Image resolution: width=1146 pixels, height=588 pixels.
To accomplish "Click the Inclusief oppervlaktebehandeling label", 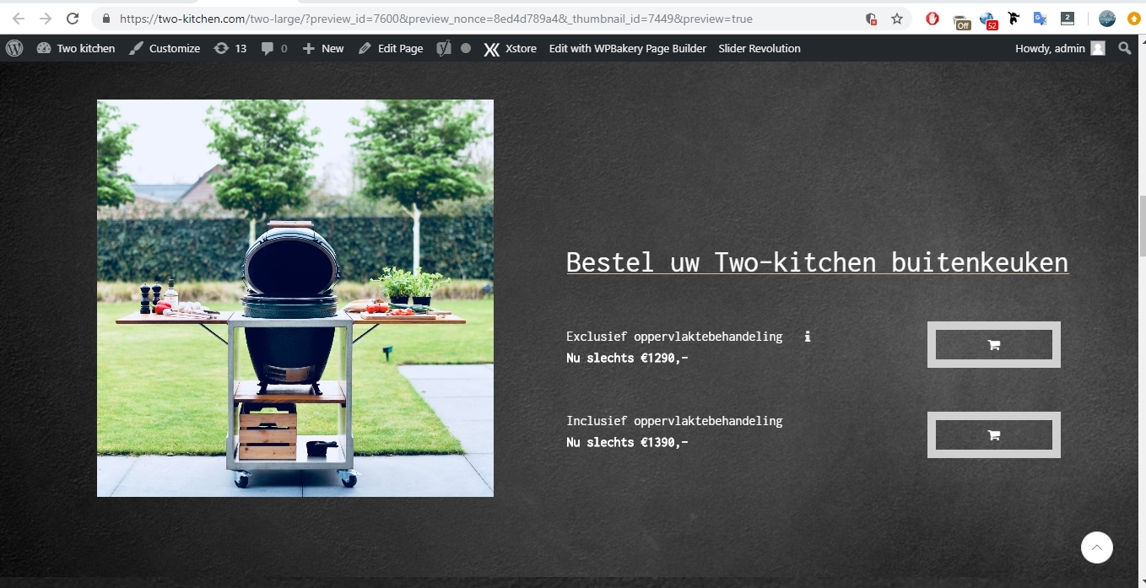I will point(674,421).
